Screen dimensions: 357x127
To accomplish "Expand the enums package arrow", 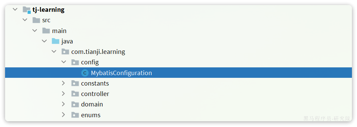I will 63,115.
